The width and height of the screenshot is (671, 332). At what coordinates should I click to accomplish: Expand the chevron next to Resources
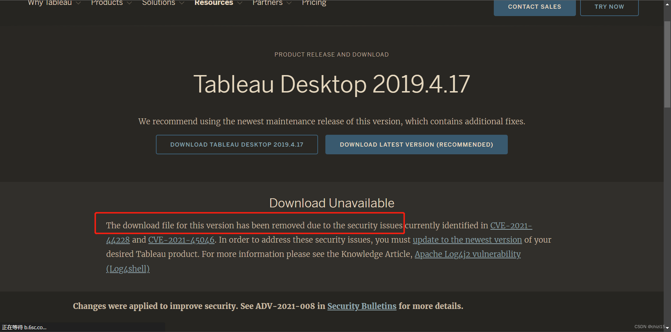point(240,3)
